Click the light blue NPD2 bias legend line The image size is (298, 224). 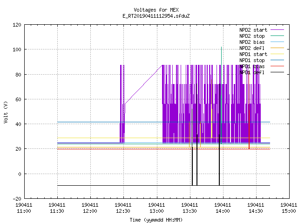277,42
